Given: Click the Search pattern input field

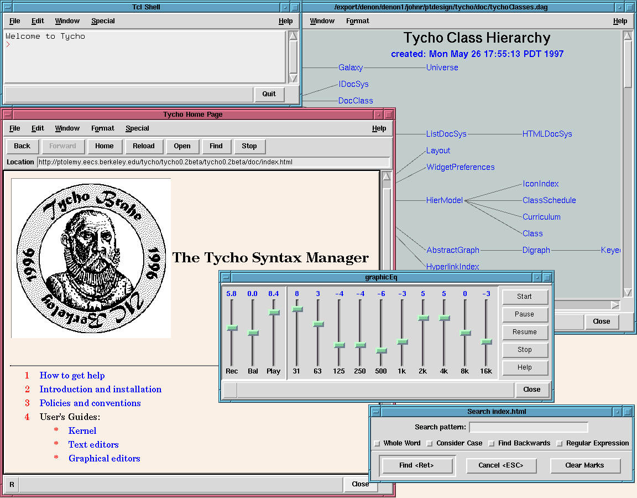Looking at the screenshot, I should tap(528, 427).
